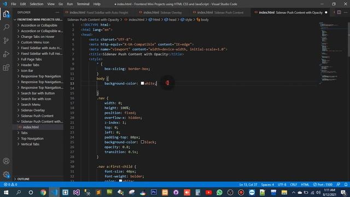Click the split editor icon

(x=339, y=12)
